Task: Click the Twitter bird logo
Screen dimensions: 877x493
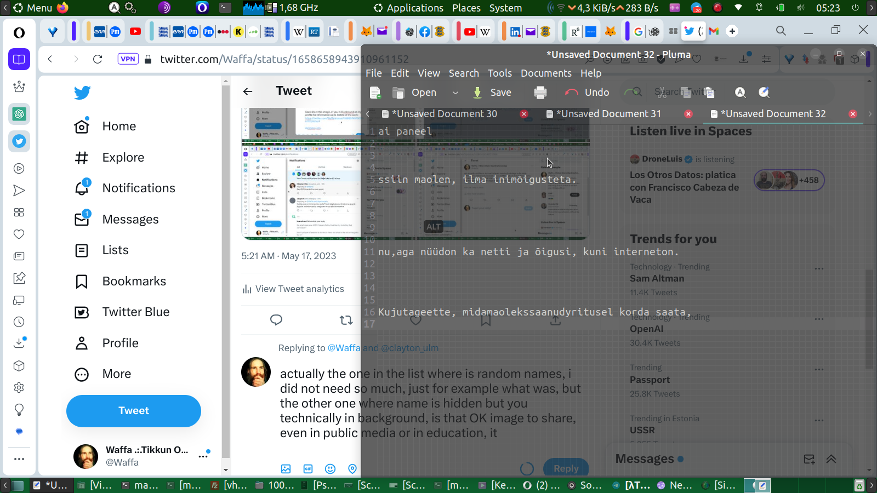Action: pyautogui.click(x=82, y=93)
